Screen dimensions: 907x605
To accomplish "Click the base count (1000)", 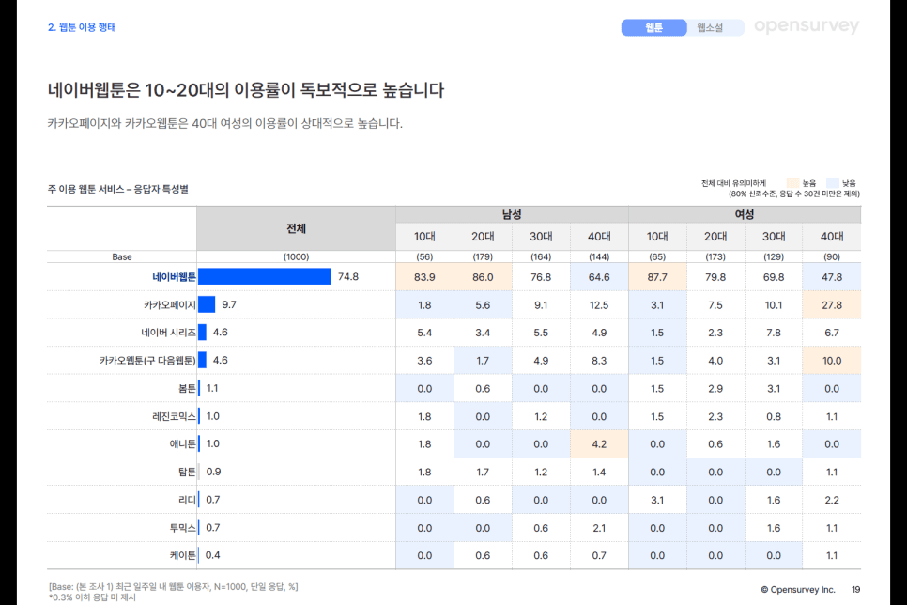I will pos(296,256).
